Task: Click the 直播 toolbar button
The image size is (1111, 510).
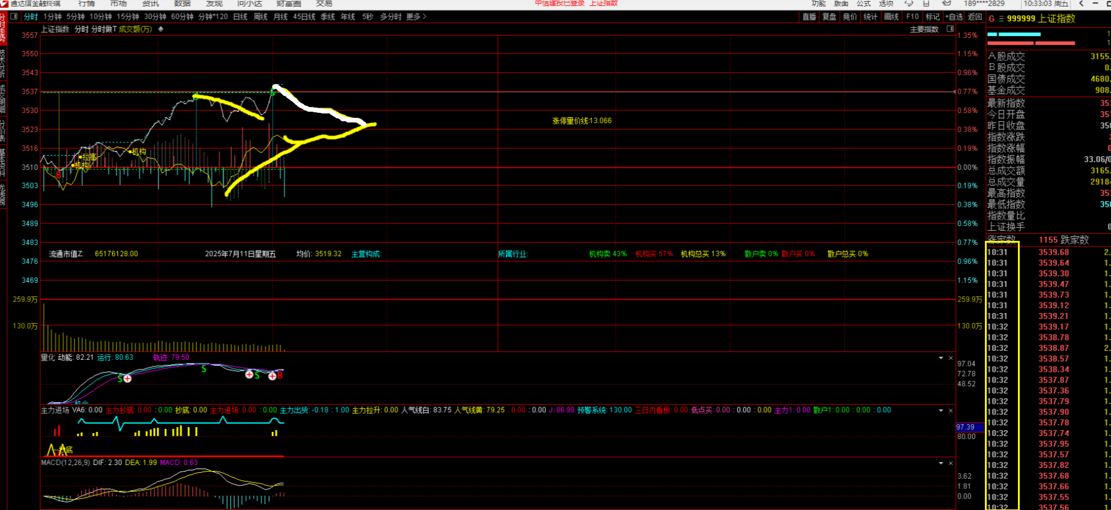Action: 809,17
